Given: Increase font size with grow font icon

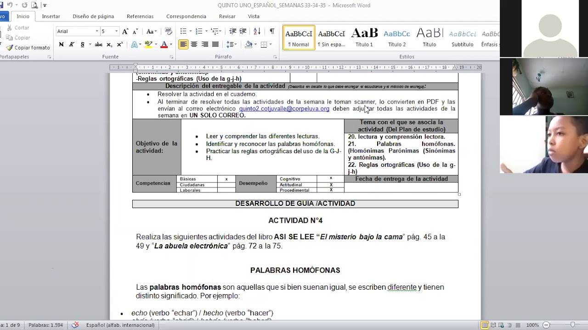Looking at the screenshot, I should tap(125, 31).
